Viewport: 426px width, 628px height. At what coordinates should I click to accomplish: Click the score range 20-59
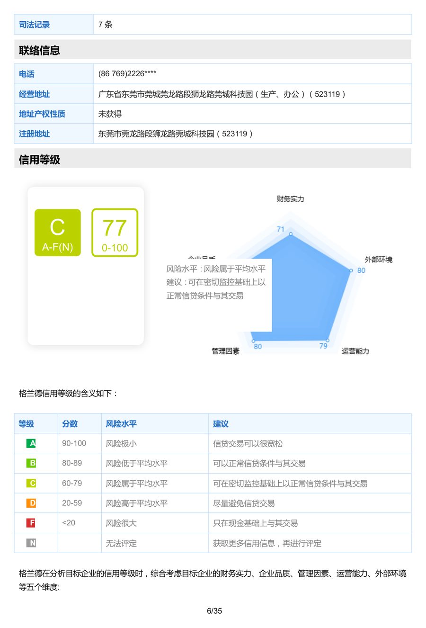pyautogui.click(x=72, y=503)
